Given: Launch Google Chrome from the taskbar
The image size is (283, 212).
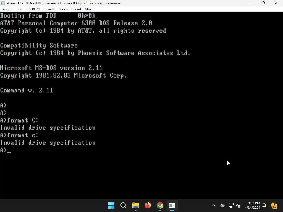Looking at the screenshot, I should 160,205.
